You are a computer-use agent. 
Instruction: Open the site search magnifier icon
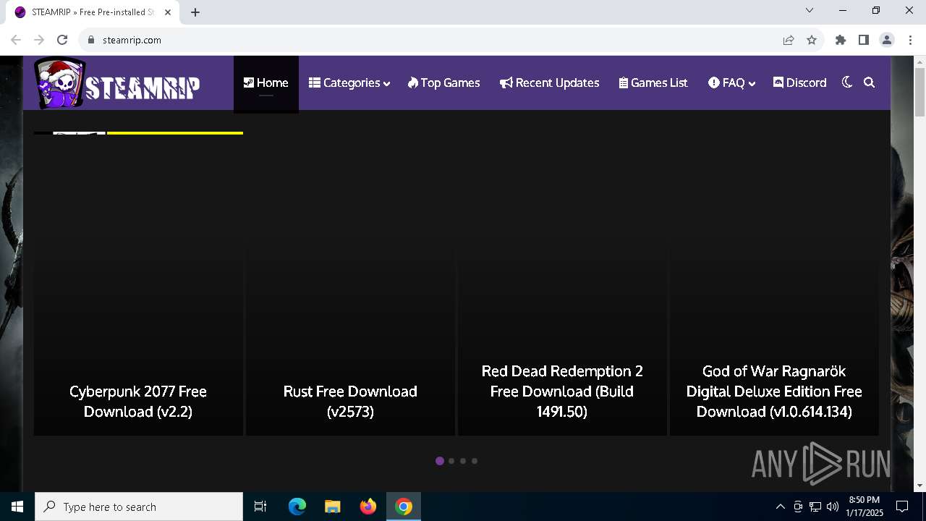pyautogui.click(x=870, y=82)
